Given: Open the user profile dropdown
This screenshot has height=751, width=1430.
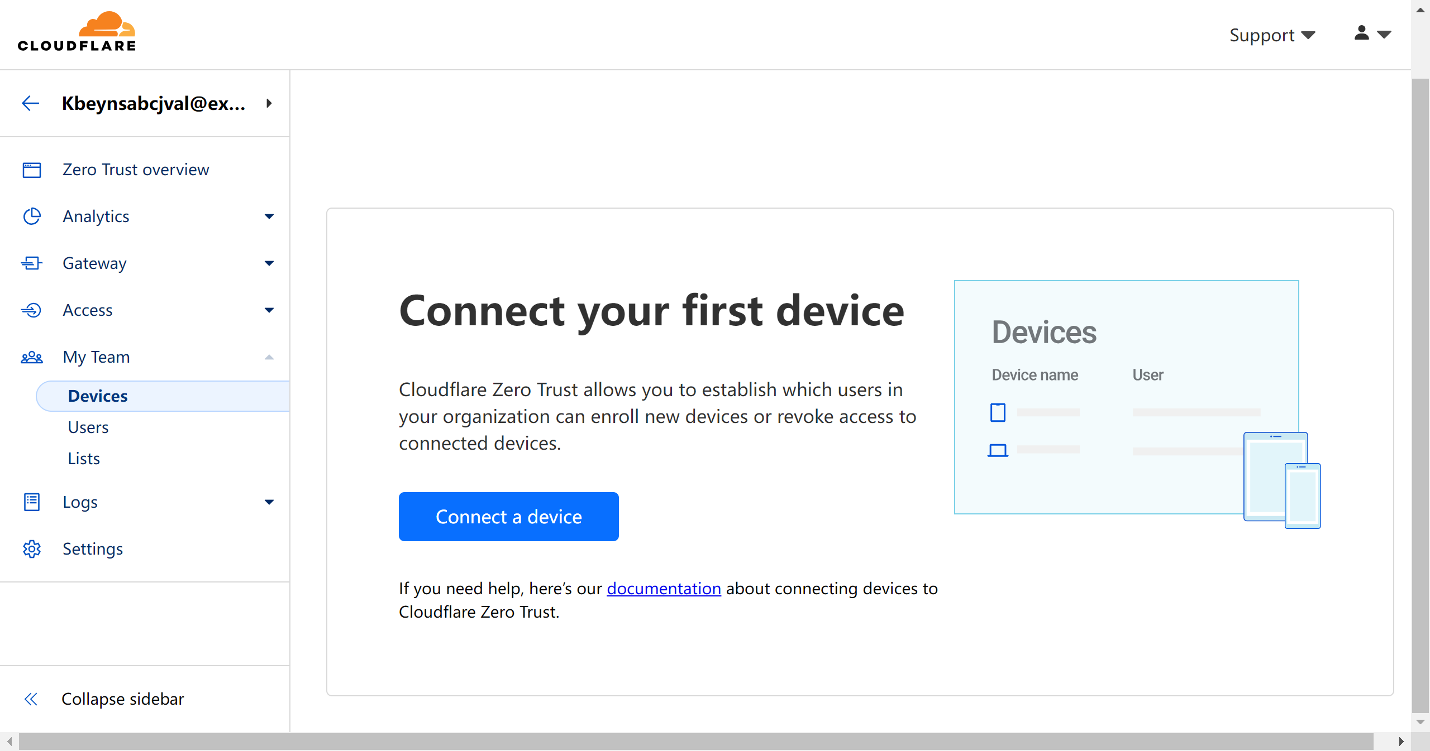Looking at the screenshot, I should [x=1372, y=34].
